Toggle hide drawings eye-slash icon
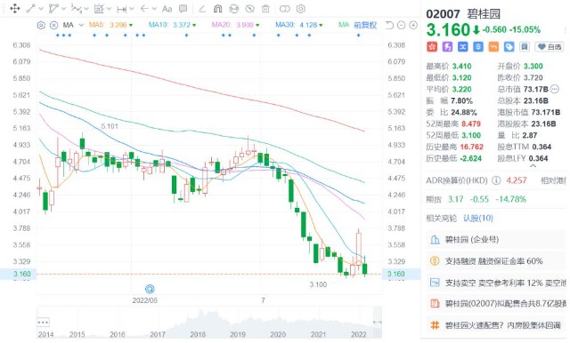This screenshot has width=570, height=343. pyautogui.click(x=249, y=9)
